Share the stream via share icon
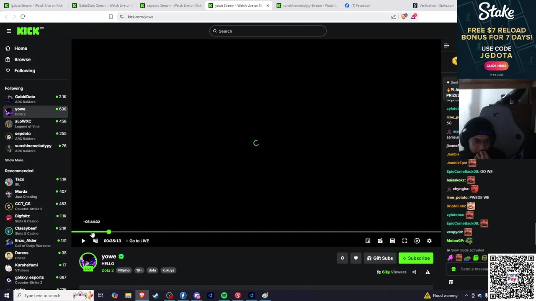 414,272
